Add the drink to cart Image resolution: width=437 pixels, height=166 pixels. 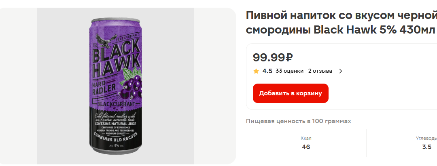click(291, 93)
